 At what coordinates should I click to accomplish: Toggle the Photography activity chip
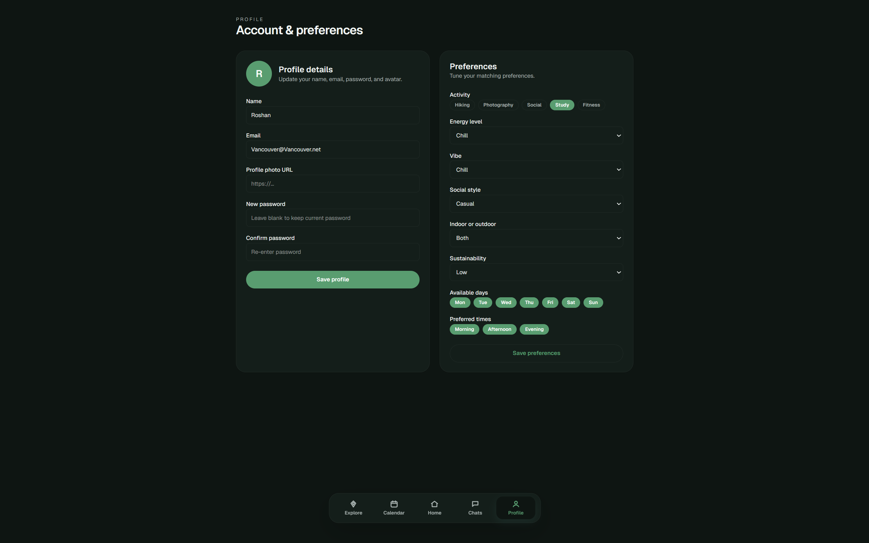point(498,105)
